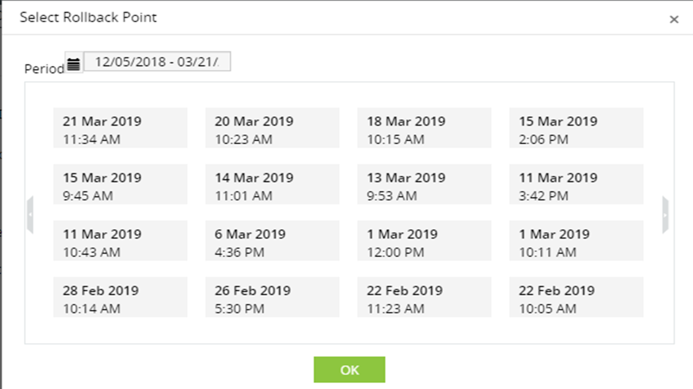This screenshot has height=389, width=693.
Task: Choose the 18 Mar 2019 10:15 AM point
Action: point(424,128)
